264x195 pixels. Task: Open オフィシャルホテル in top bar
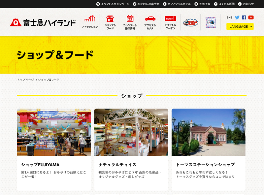[177, 4]
